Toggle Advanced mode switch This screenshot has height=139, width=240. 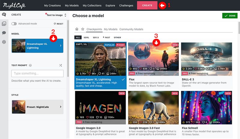click(14, 24)
